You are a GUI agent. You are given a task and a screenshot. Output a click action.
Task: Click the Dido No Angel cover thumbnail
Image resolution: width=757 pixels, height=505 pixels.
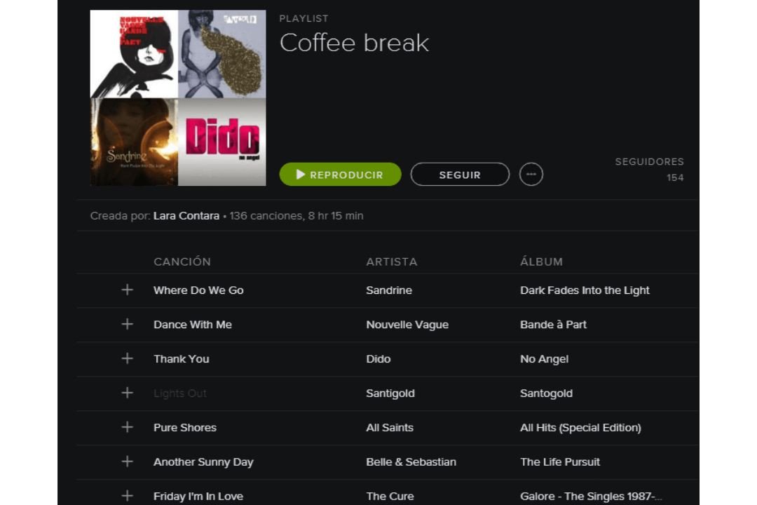[x=222, y=142]
